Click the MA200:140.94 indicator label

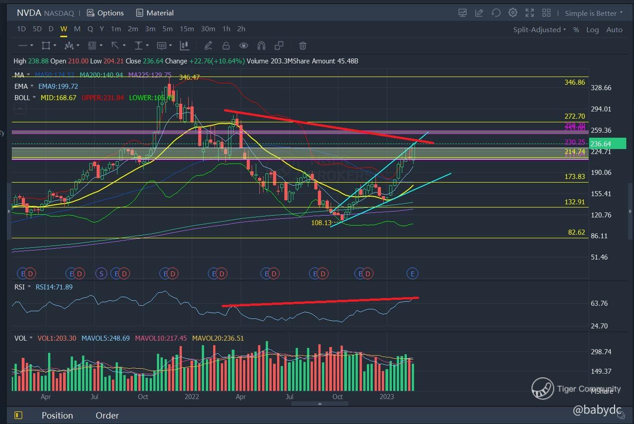[101, 75]
